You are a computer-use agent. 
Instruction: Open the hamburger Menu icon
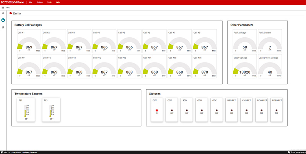3,7
